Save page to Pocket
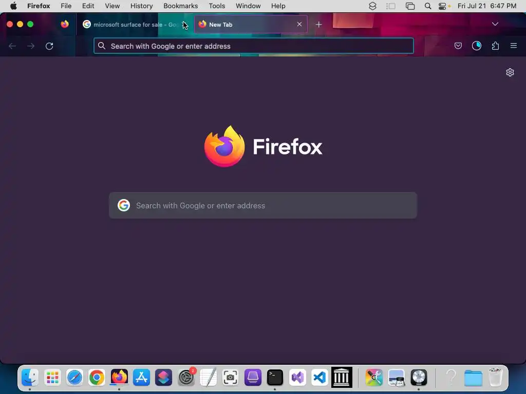Viewport: 526px width, 394px height. click(458, 46)
